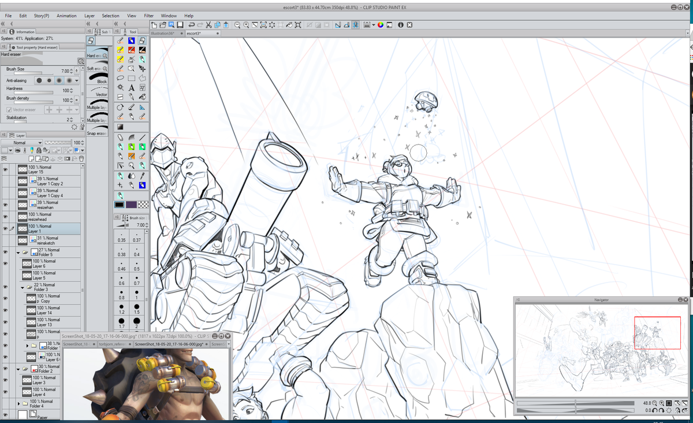Open the Selection menu

pyautogui.click(x=110, y=16)
